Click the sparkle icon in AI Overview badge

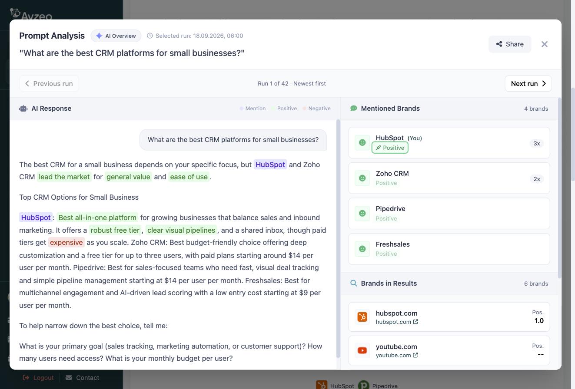[x=99, y=36]
